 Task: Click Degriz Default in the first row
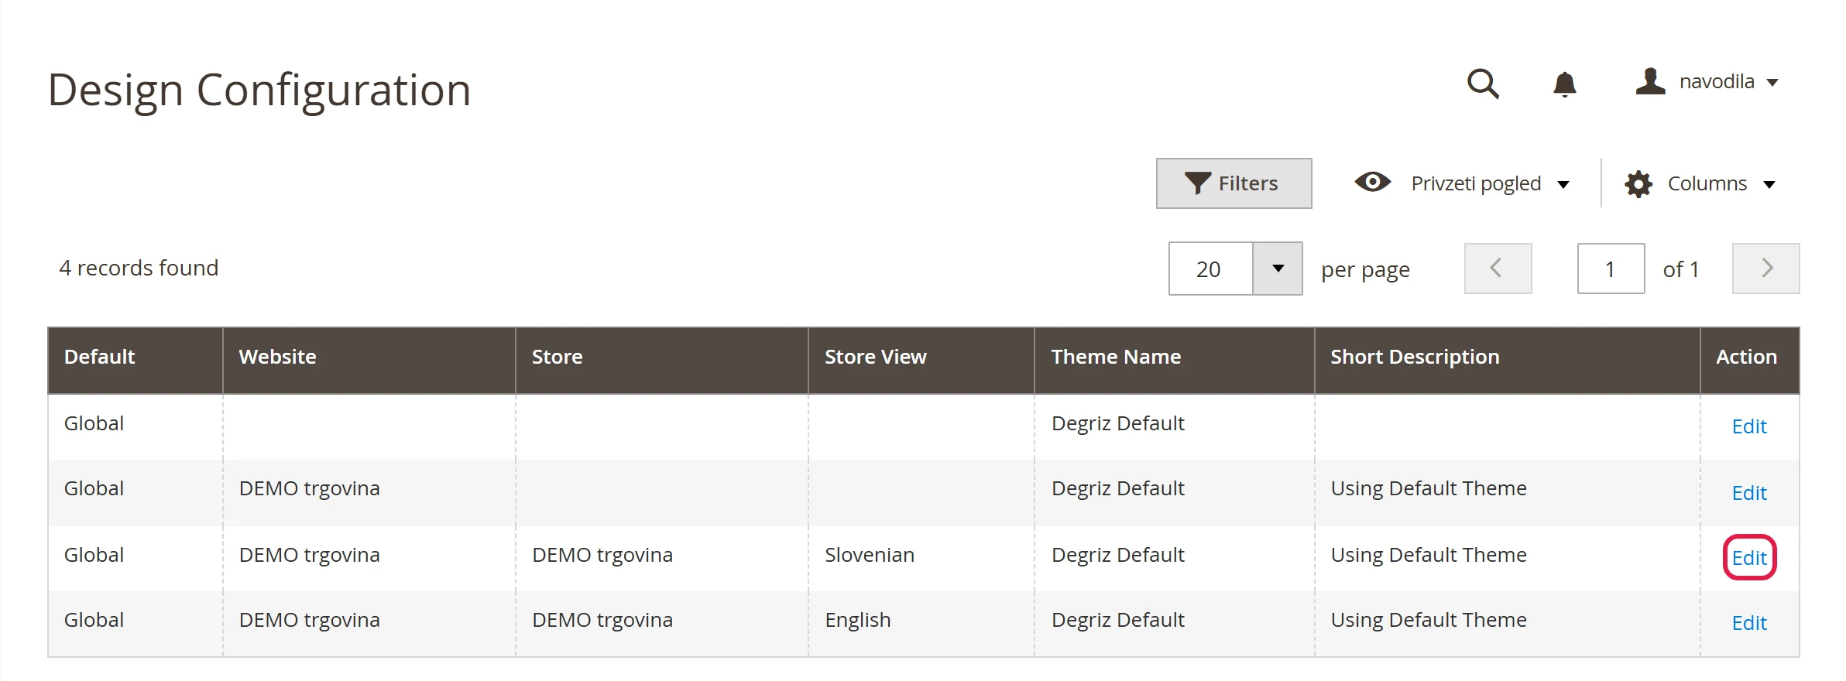point(1117,423)
